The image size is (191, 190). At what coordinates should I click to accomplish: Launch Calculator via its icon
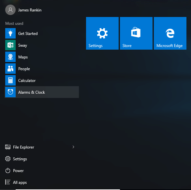point(10,80)
